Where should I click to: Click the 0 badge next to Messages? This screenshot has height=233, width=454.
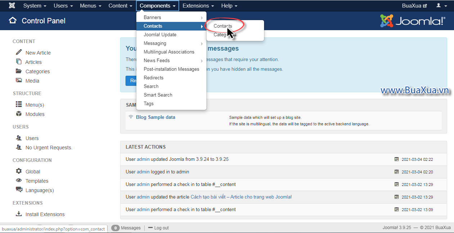[x=115, y=228]
